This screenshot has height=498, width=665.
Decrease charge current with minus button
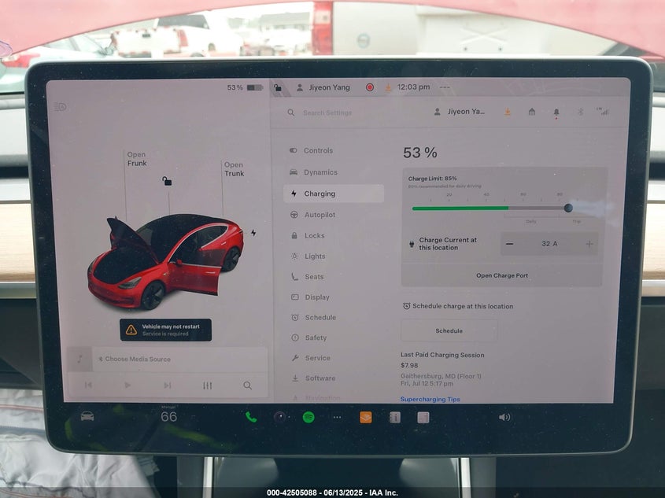click(509, 244)
